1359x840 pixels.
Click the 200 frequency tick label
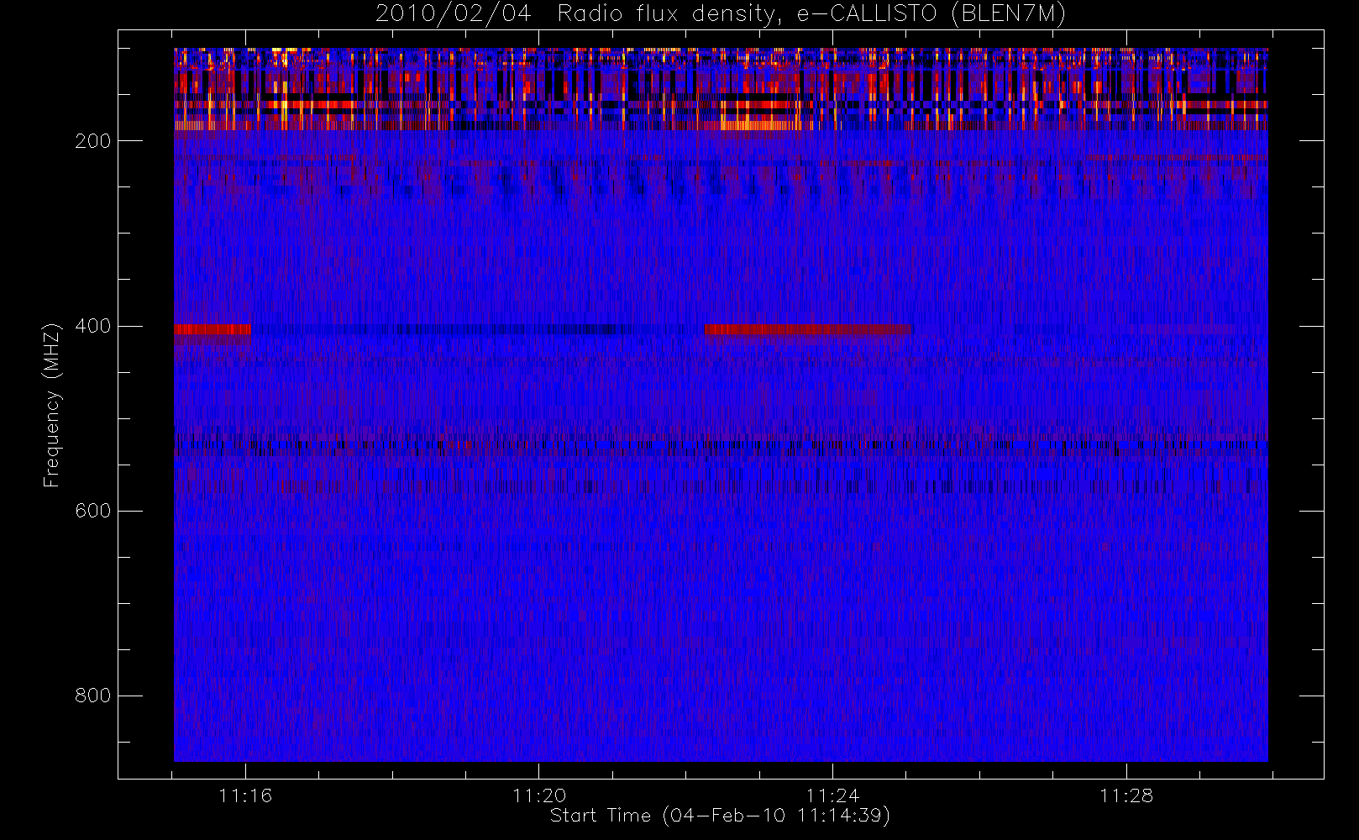pyautogui.click(x=93, y=141)
